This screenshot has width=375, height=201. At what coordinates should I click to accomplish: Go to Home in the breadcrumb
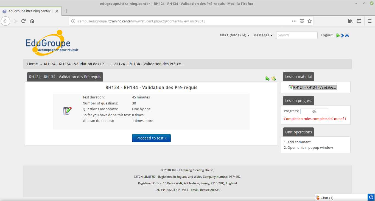coord(32,64)
